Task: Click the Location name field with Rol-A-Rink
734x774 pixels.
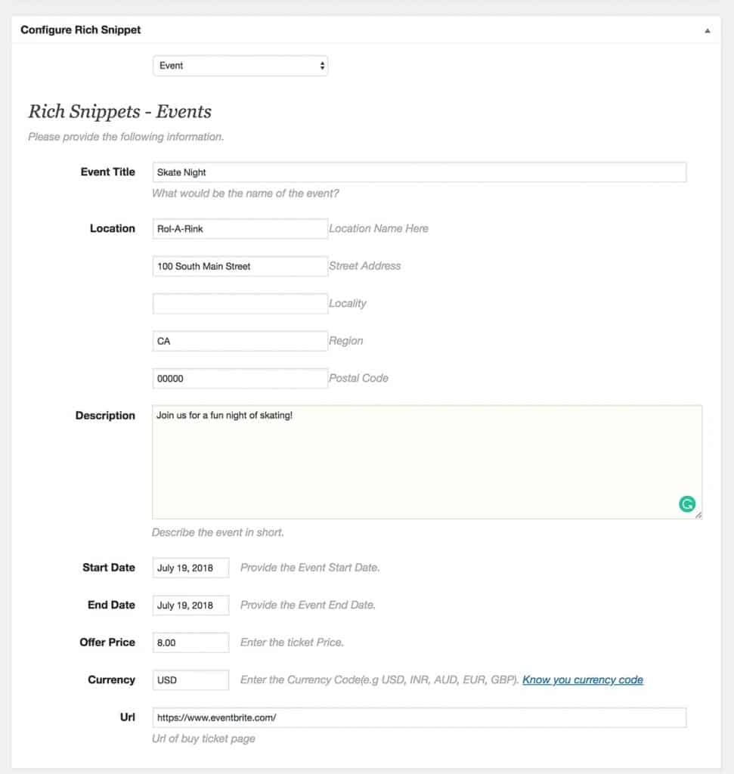Action: click(x=240, y=228)
